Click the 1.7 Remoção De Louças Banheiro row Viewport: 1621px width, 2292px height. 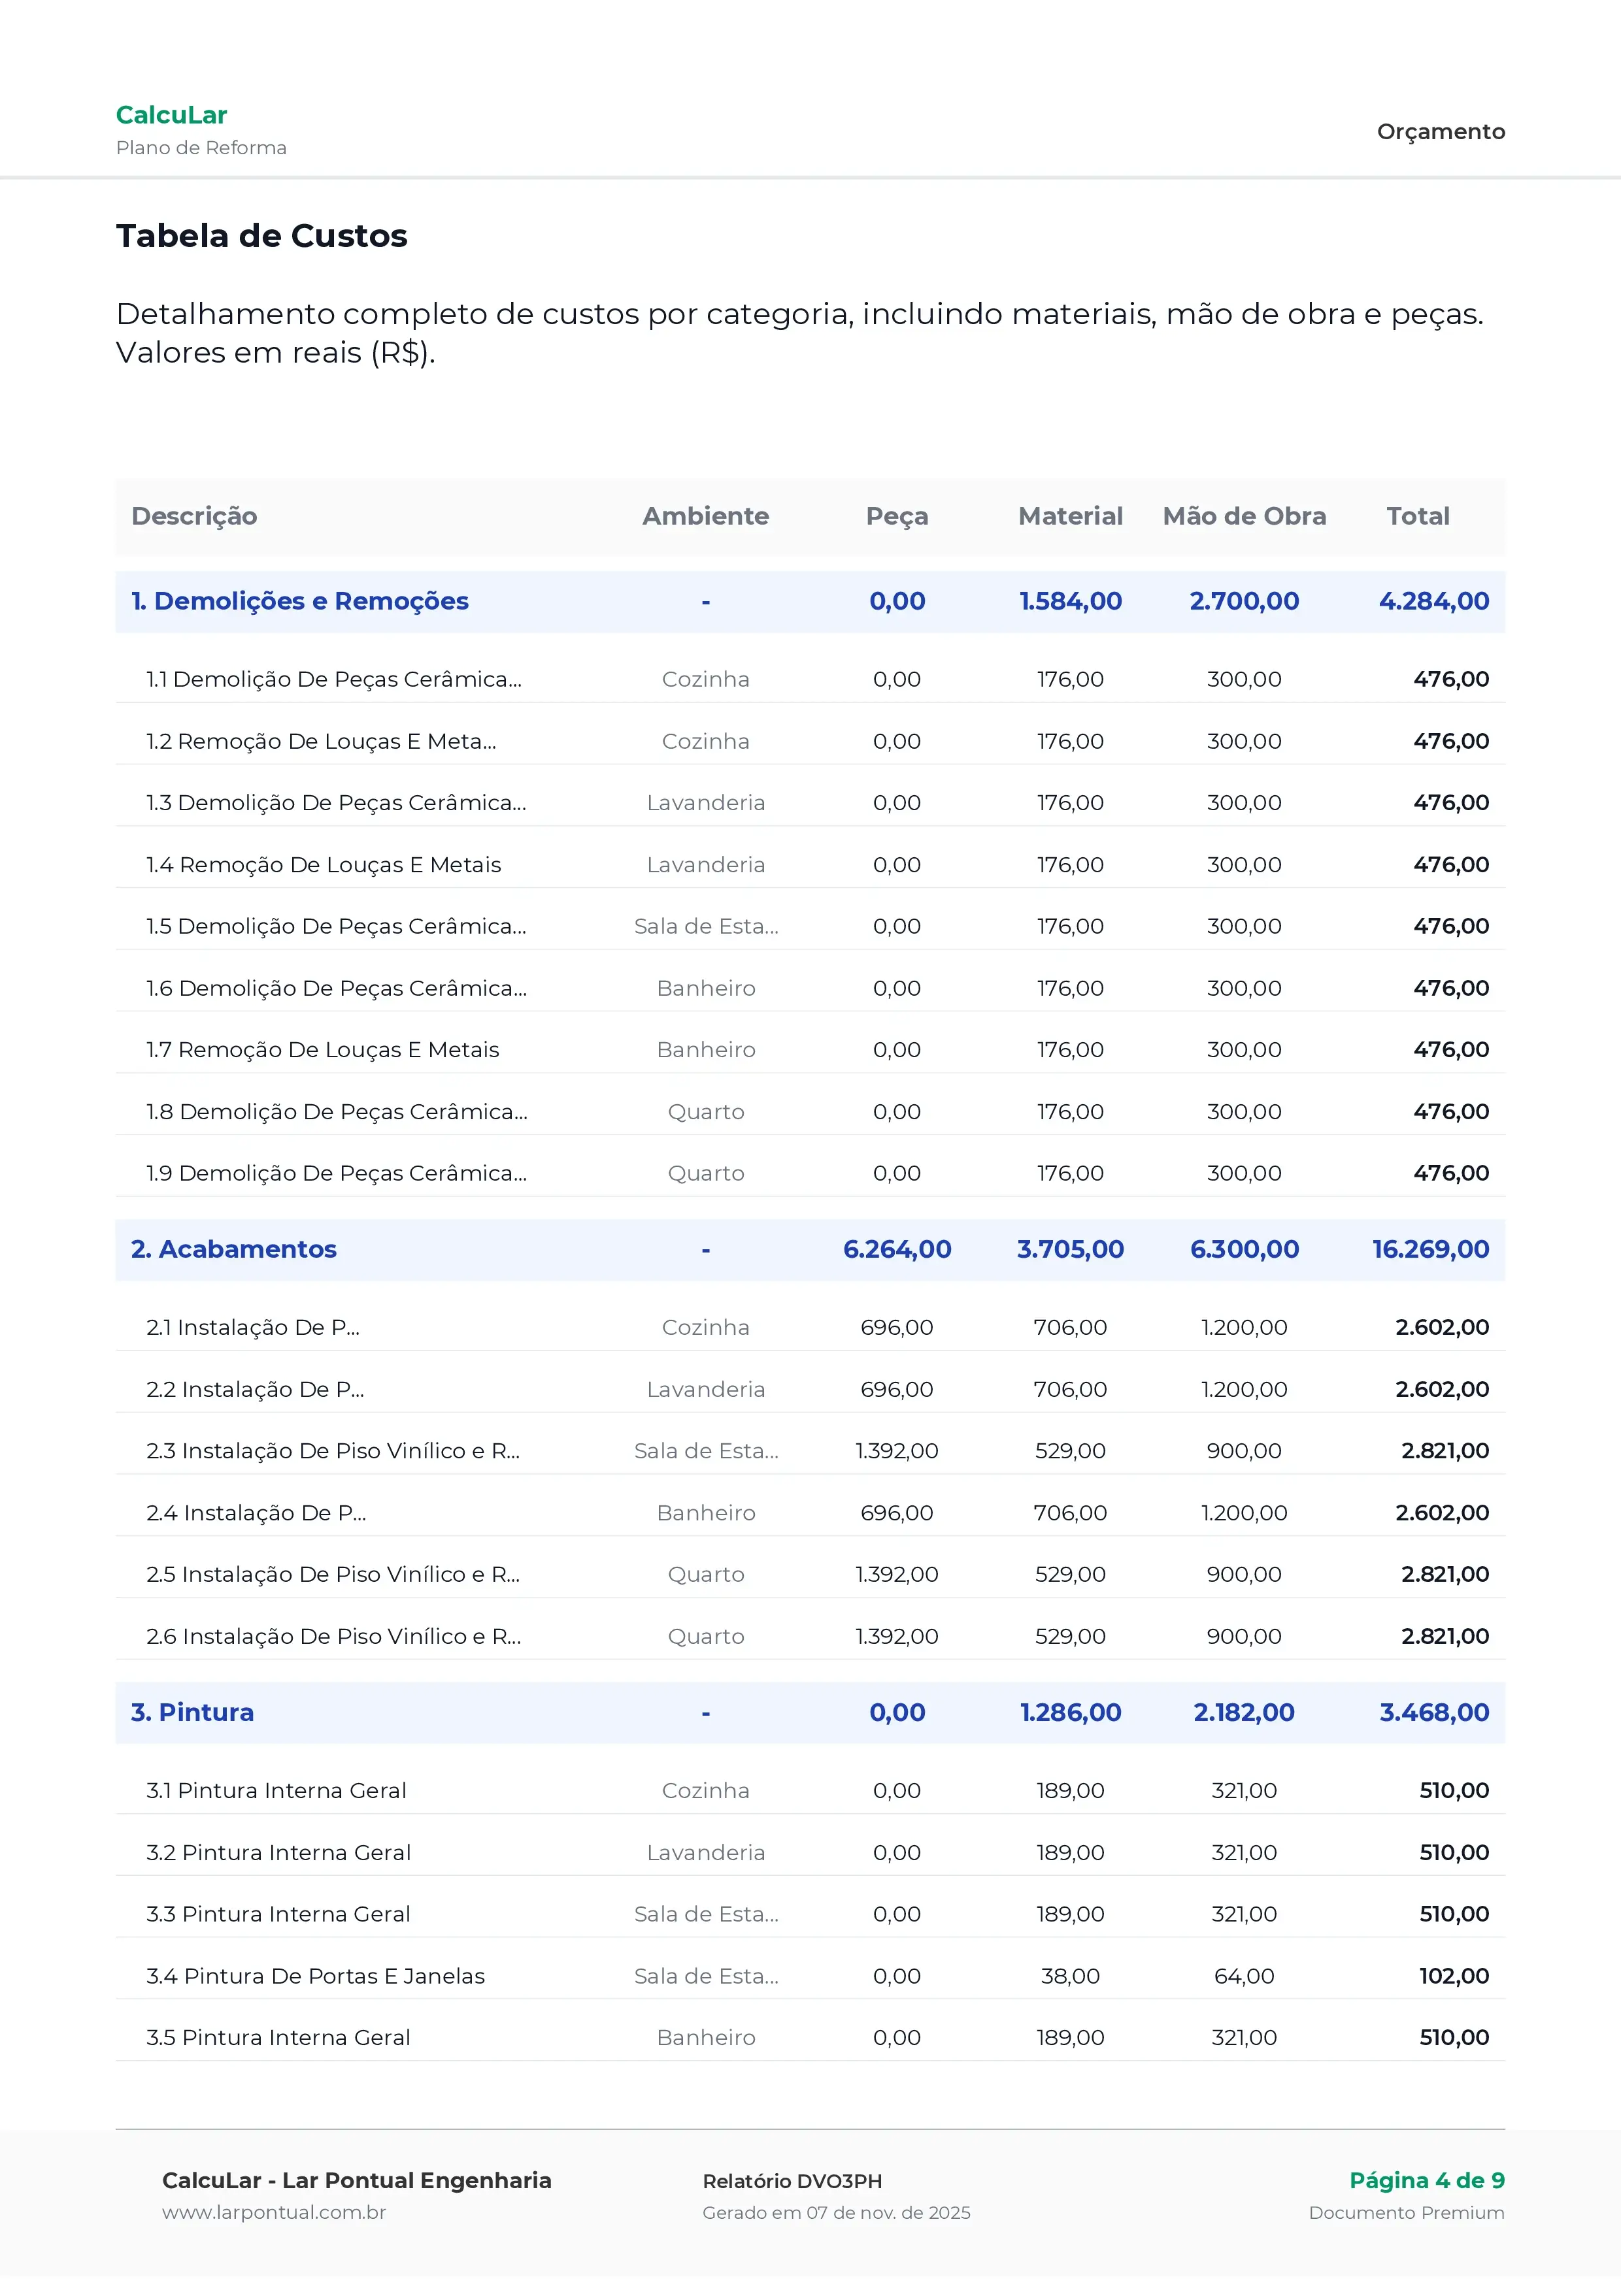pos(323,1049)
